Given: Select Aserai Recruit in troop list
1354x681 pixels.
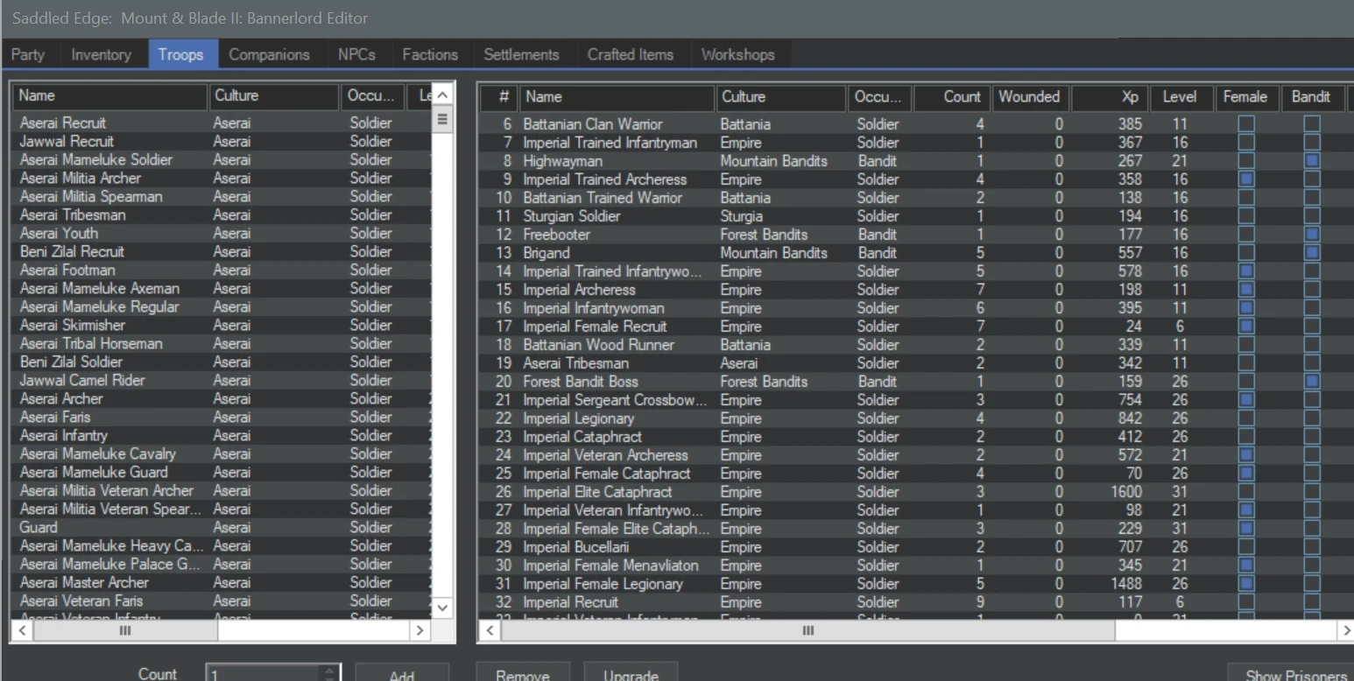Looking at the screenshot, I should coord(221,123).
